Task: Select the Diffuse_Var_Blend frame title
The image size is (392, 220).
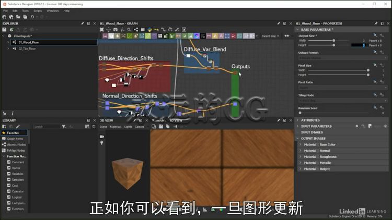Action: (x=205, y=50)
